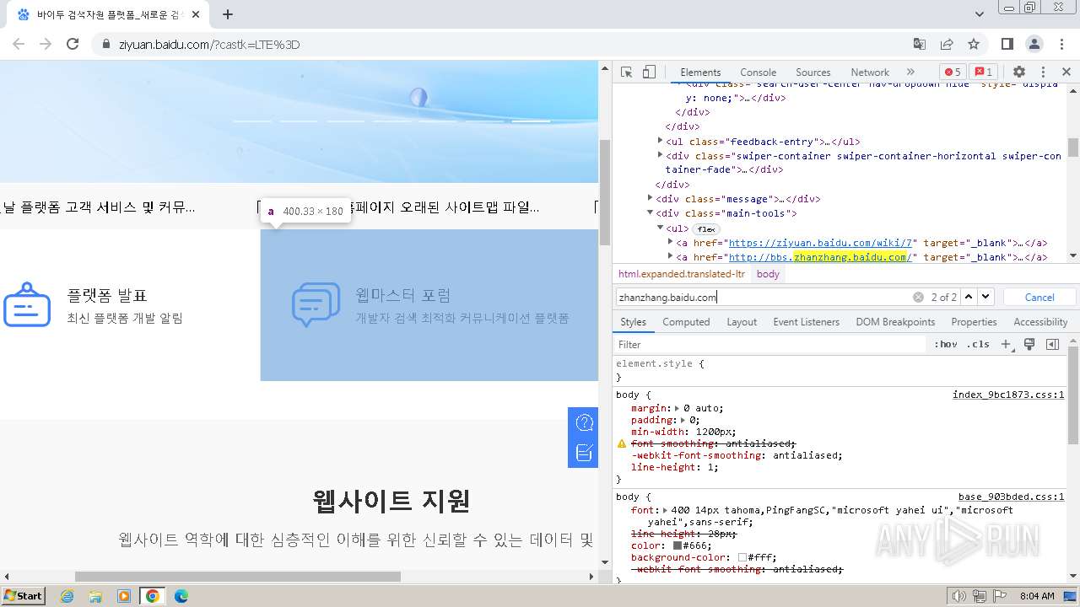Expand the message div node
The height and width of the screenshot is (607, 1080).
(651, 199)
